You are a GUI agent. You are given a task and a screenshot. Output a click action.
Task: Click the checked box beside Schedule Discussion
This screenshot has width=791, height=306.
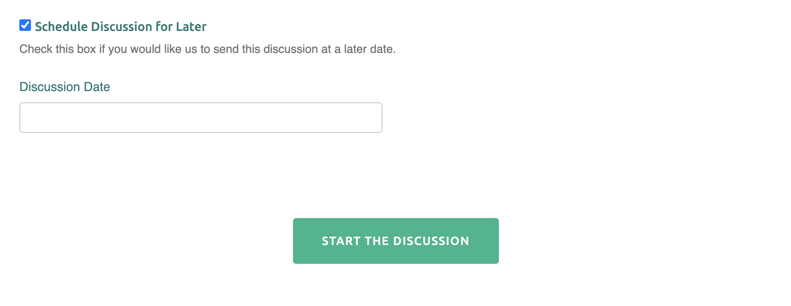pyautogui.click(x=25, y=26)
